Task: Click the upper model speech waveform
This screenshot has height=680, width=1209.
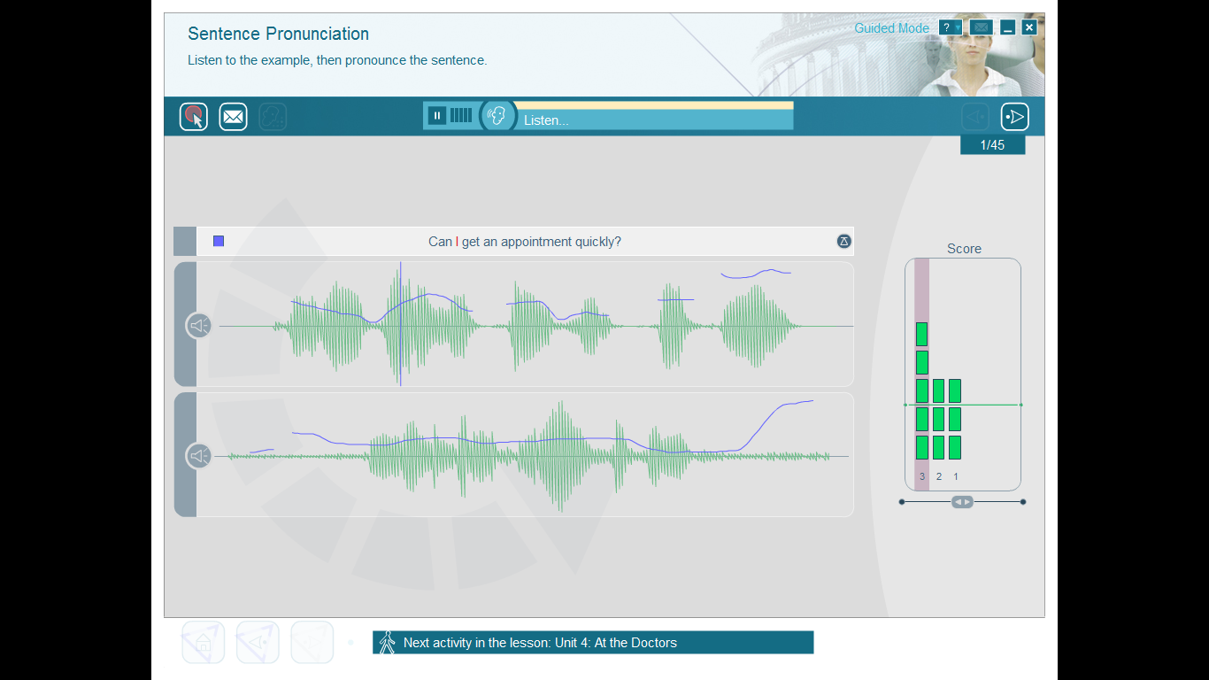Action: [536, 326]
